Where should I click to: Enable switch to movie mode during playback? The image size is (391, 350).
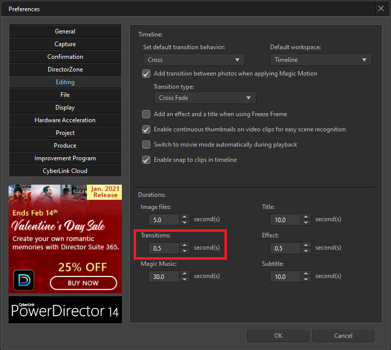click(x=146, y=145)
